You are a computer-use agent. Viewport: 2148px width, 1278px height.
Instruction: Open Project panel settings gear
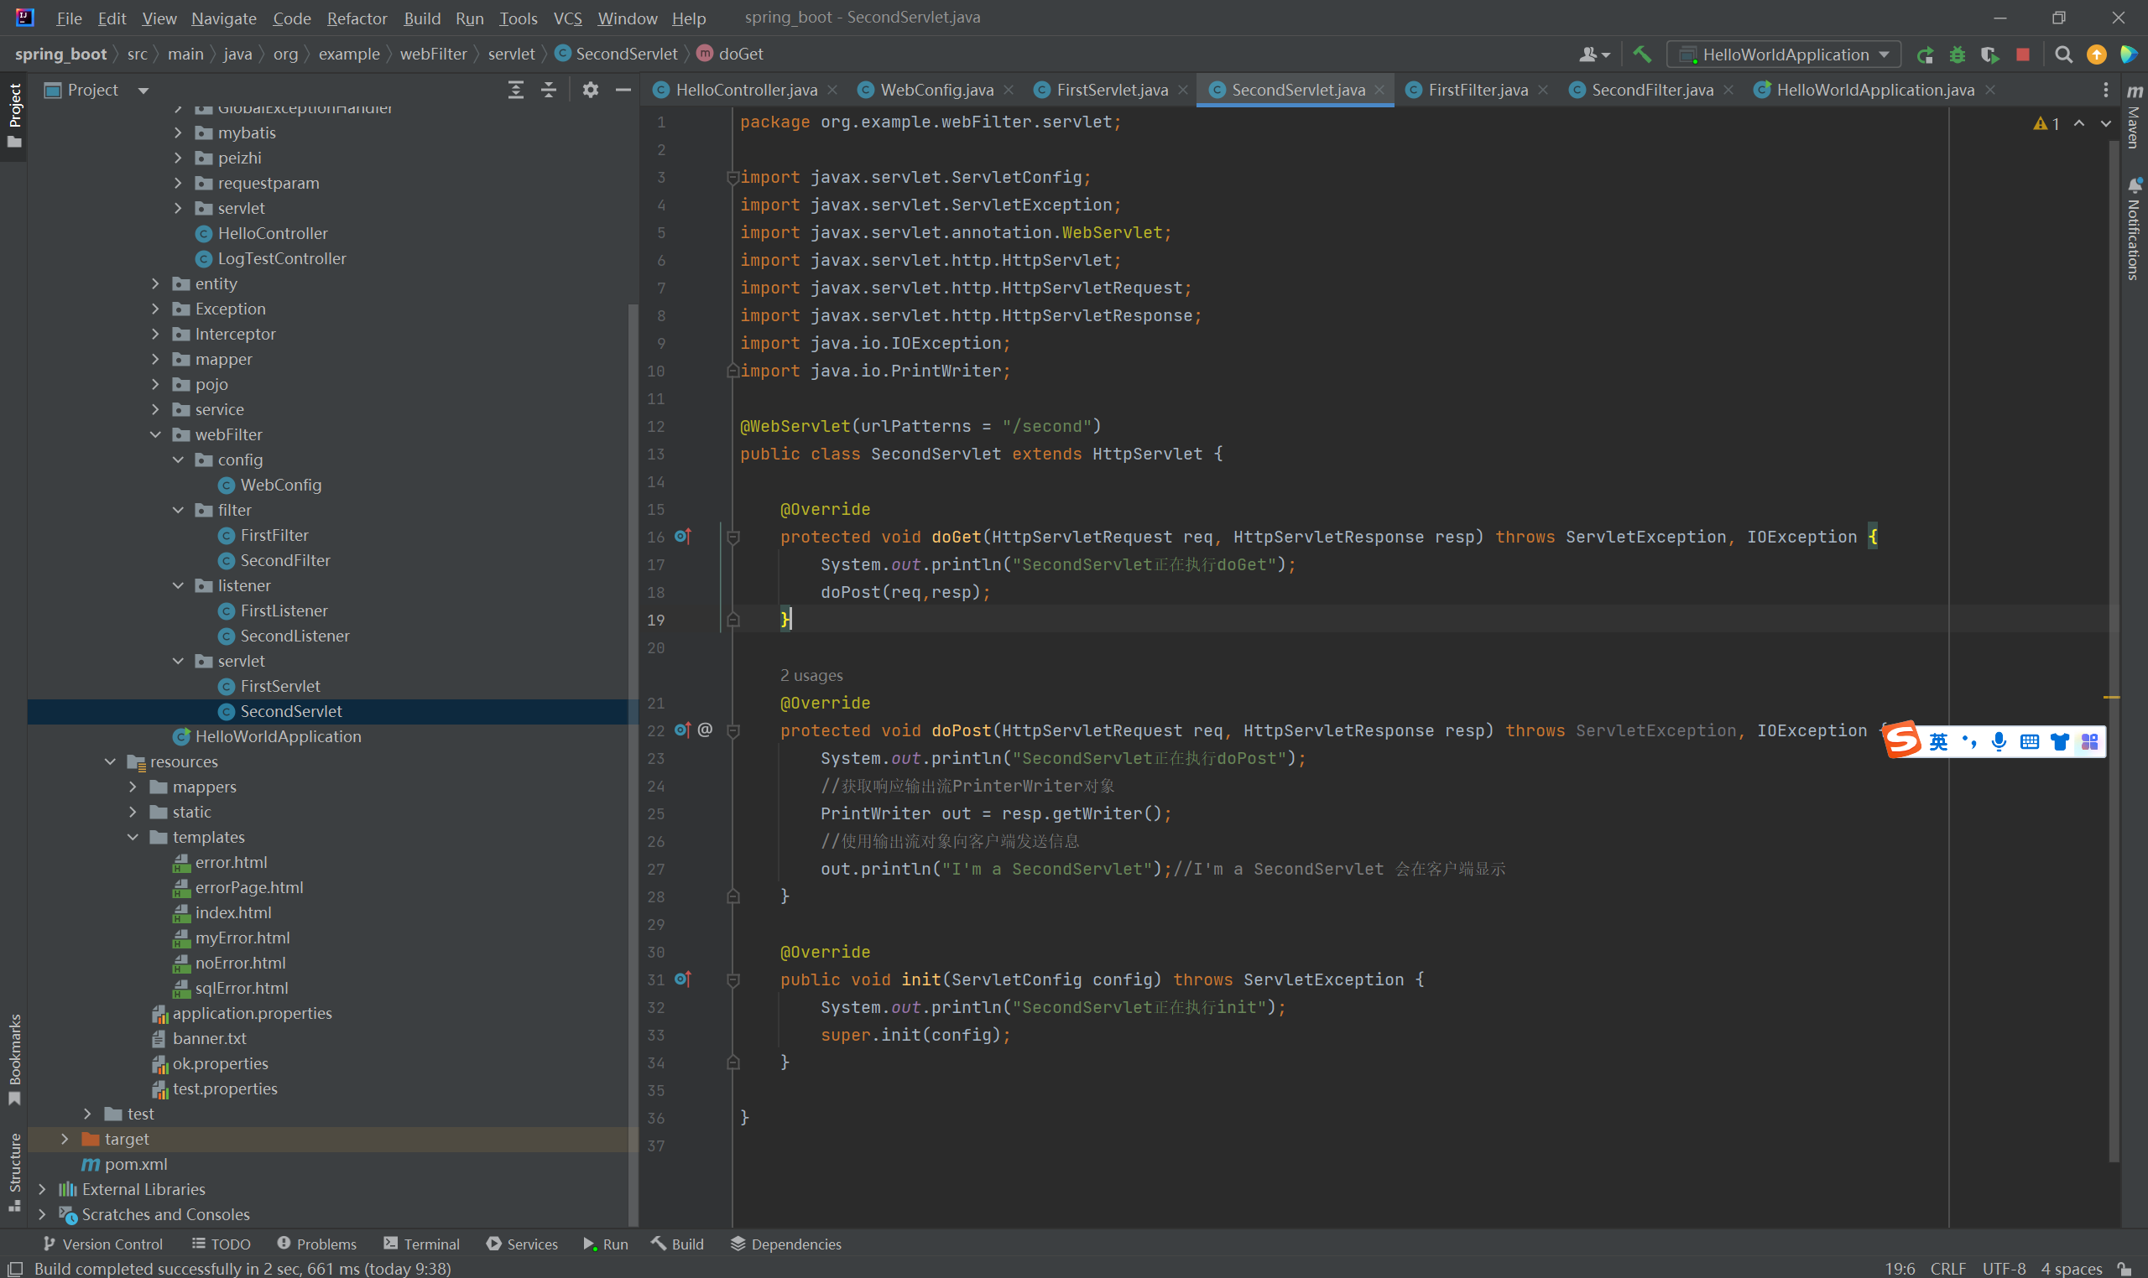pos(590,90)
